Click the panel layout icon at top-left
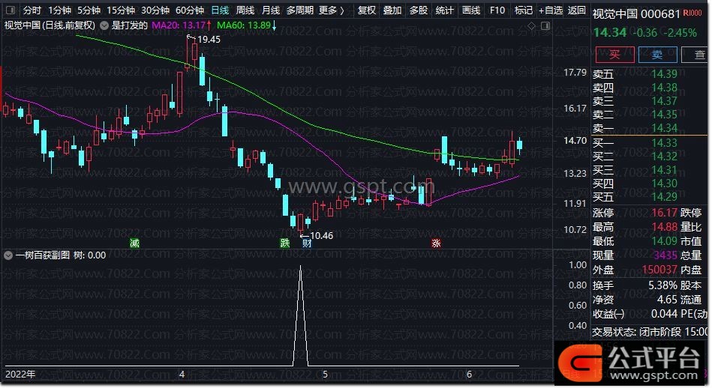Image resolution: width=712 pixels, height=388 pixels. 10,10
